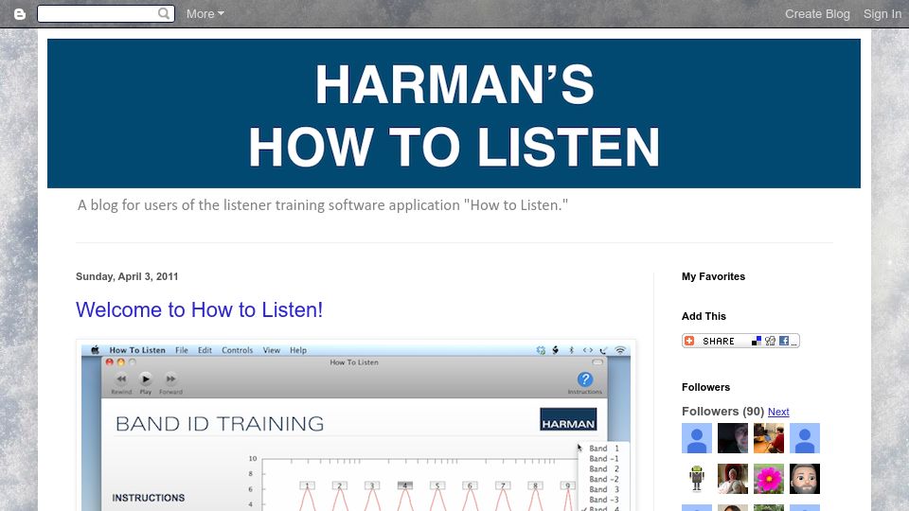Click the Android robot follower avatar
The width and height of the screenshot is (909, 511).
[x=697, y=479]
